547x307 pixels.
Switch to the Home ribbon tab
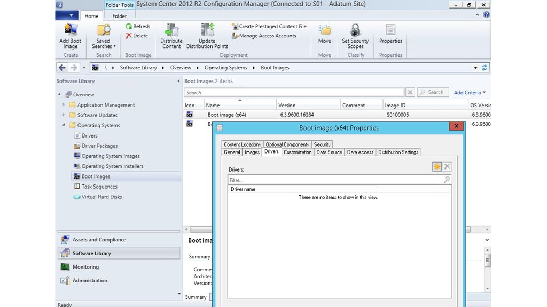click(91, 15)
